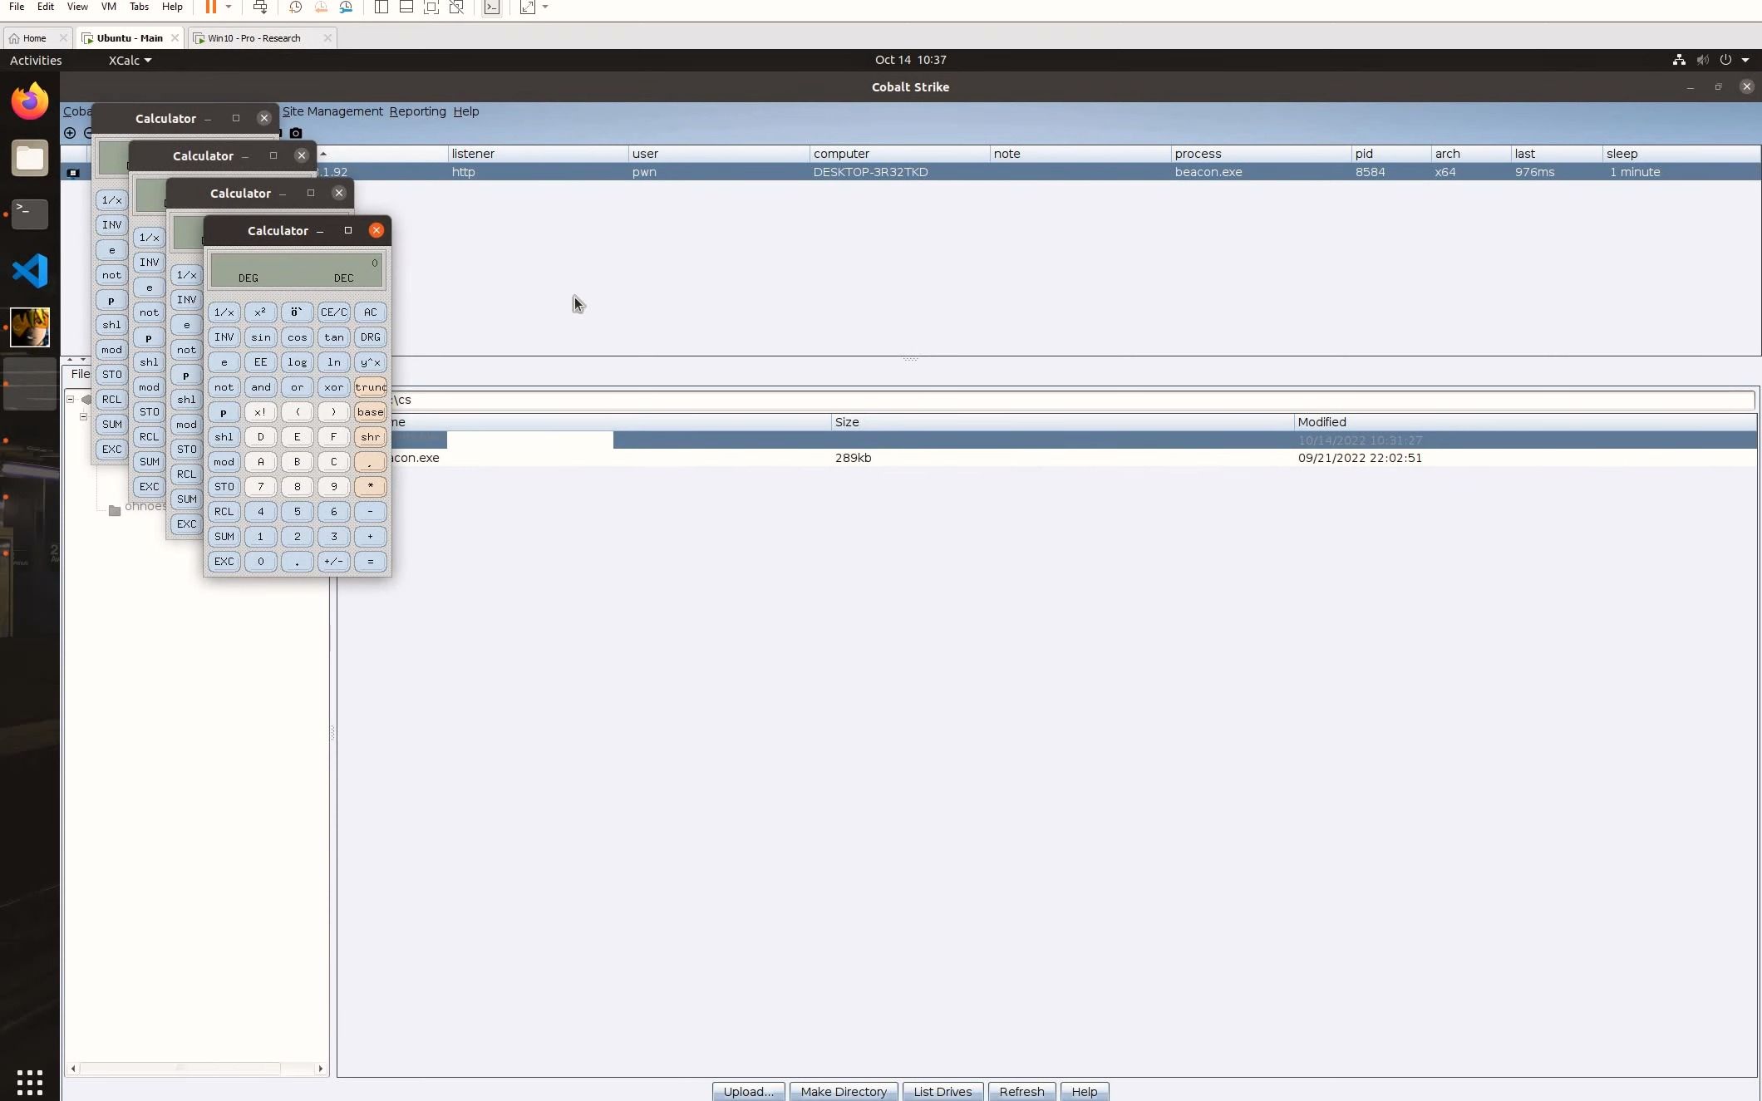Open the VMware console view icon
1762x1101 pixels.
[x=492, y=7]
